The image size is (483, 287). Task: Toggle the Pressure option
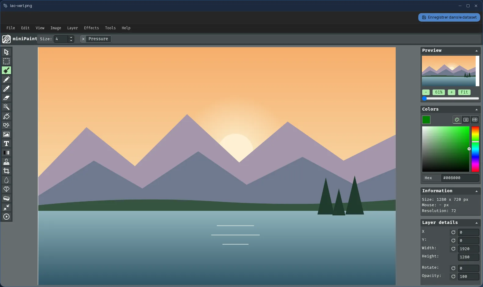(96, 39)
